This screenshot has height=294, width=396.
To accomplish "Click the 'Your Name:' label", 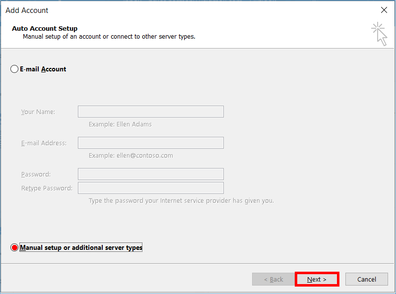I will [38, 112].
